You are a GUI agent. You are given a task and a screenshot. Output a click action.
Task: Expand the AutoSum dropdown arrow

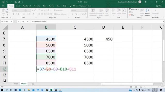(139, 9)
